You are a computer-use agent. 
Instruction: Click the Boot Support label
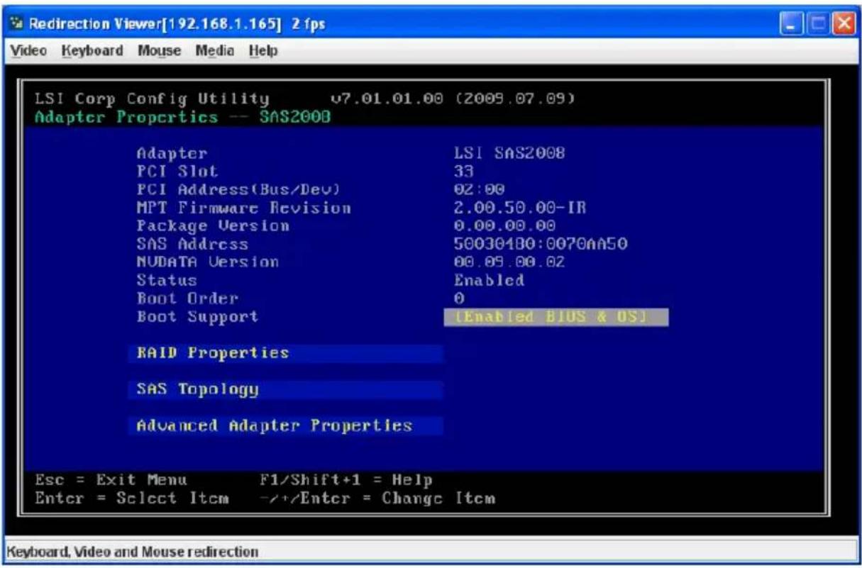pos(197,317)
